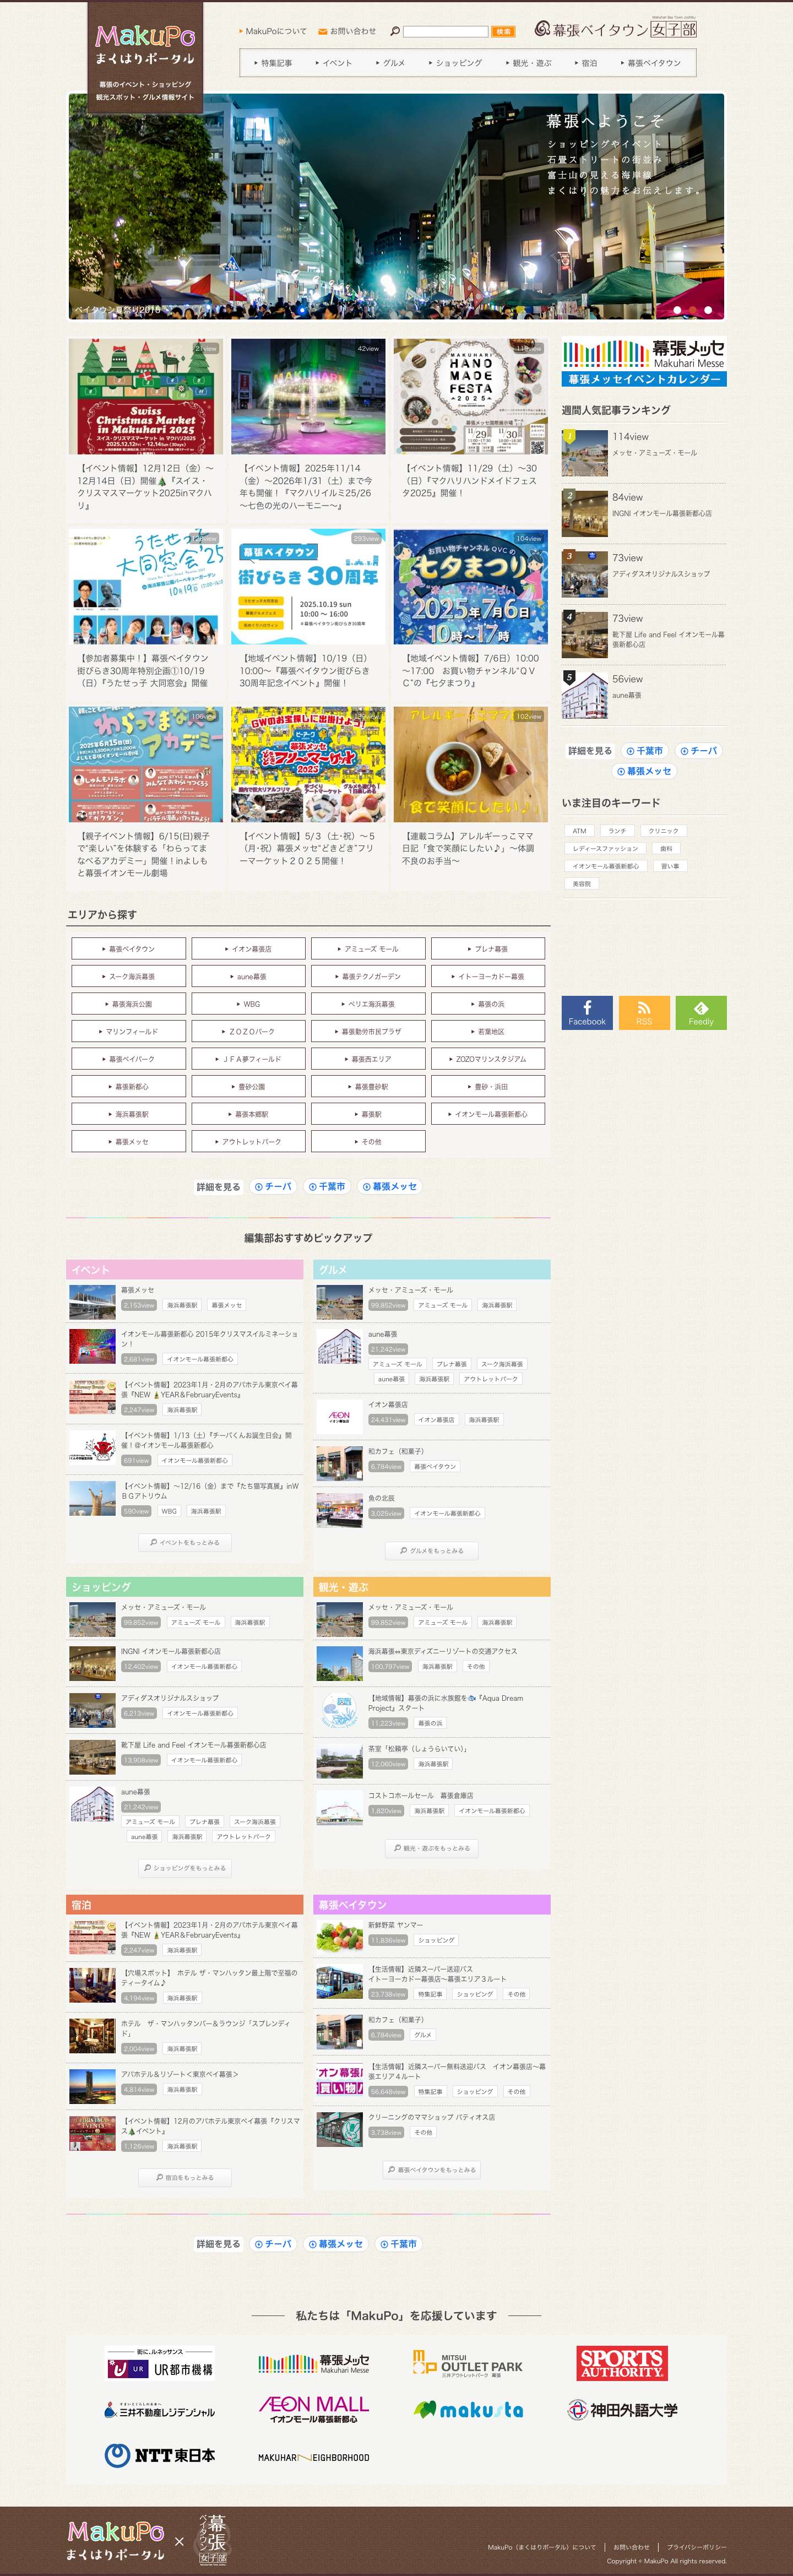Open the Makuhari Handmade Festa 2025 thumbnail
Image resolution: width=793 pixels, height=2576 pixels.
click(x=470, y=396)
